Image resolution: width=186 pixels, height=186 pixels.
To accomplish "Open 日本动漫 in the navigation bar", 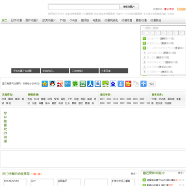I will pos(17,20).
